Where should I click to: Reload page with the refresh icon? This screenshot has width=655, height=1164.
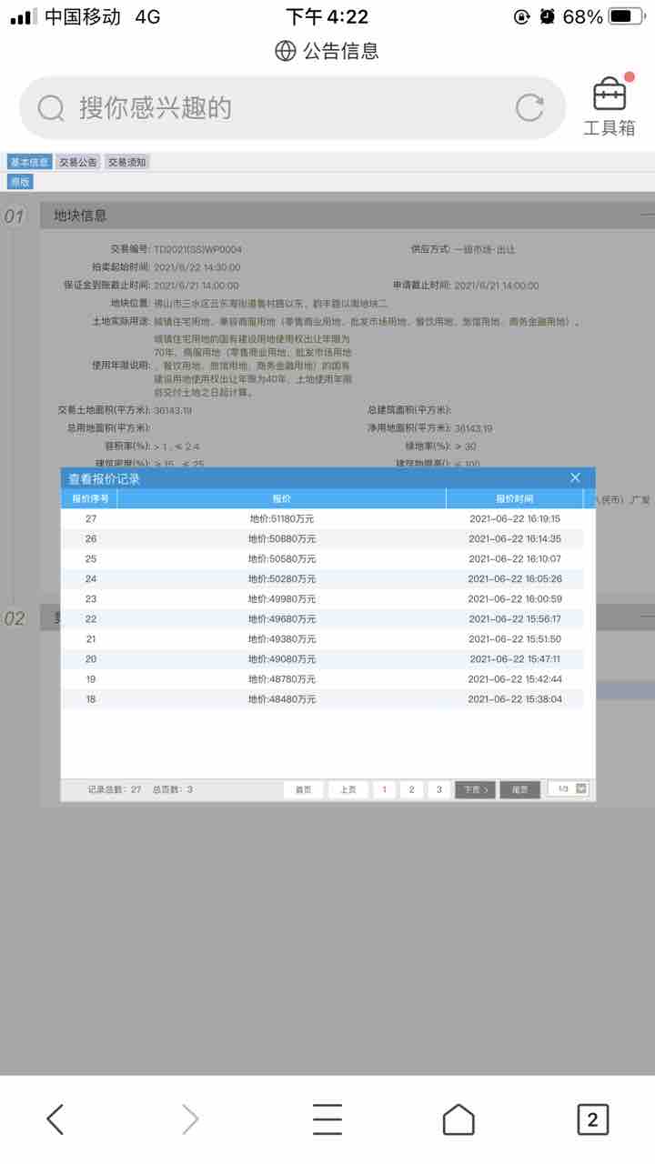529,108
